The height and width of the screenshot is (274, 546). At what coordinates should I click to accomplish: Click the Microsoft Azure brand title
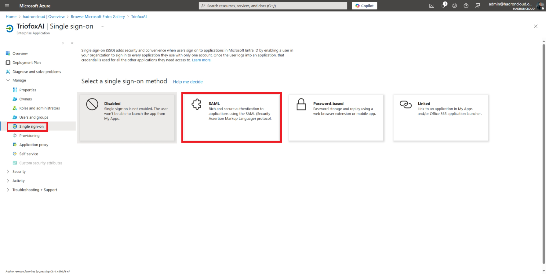point(35,6)
